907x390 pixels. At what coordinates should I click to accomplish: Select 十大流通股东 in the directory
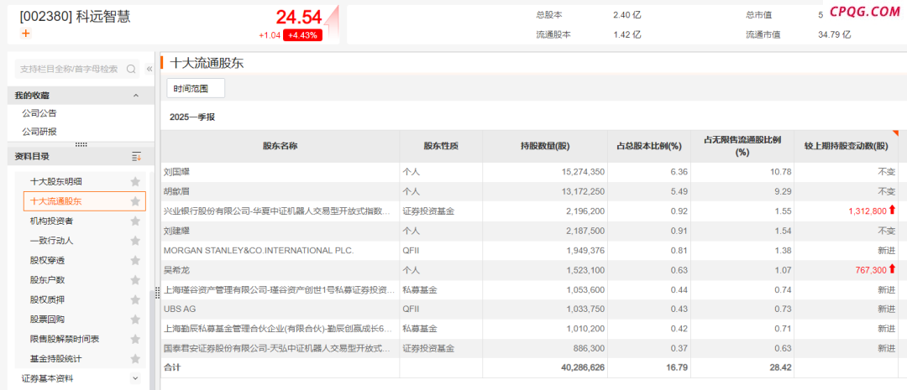(56, 201)
